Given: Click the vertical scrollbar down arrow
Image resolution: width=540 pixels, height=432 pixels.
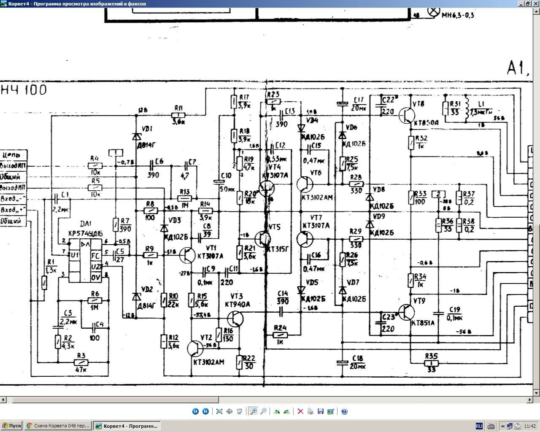Looking at the screenshot, I should [x=536, y=392].
